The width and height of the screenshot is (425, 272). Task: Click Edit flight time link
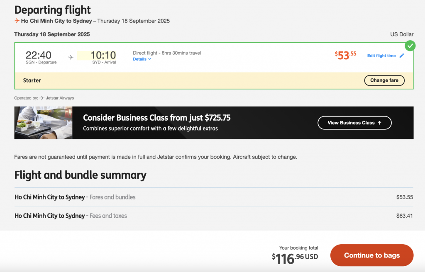coord(381,56)
